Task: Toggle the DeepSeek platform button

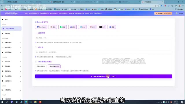Action: (41, 27)
